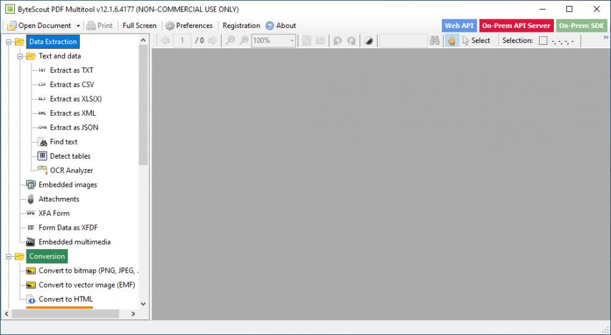
Task: Collapse the Text and data folder
Action: [x=20, y=56]
